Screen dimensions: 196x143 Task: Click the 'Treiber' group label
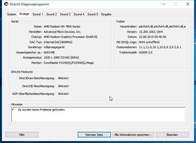[x=120, y=21]
